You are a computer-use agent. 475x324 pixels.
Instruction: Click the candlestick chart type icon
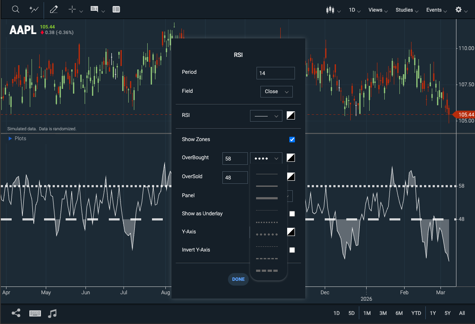[331, 9]
